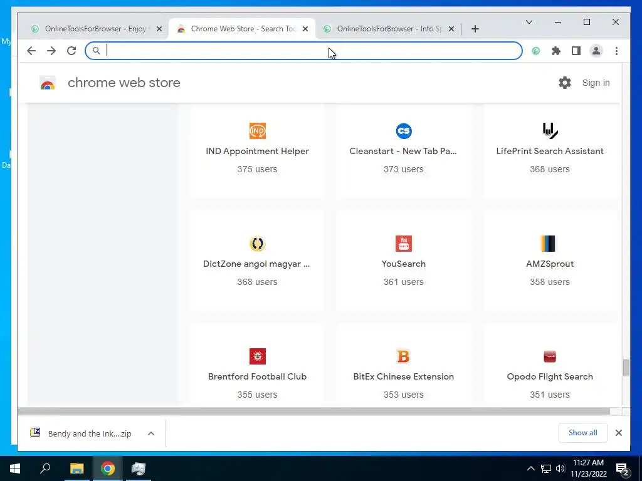This screenshot has height=481, width=642.
Task: Click the Chrome Web Store logo
Action: [x=48, y=83]
